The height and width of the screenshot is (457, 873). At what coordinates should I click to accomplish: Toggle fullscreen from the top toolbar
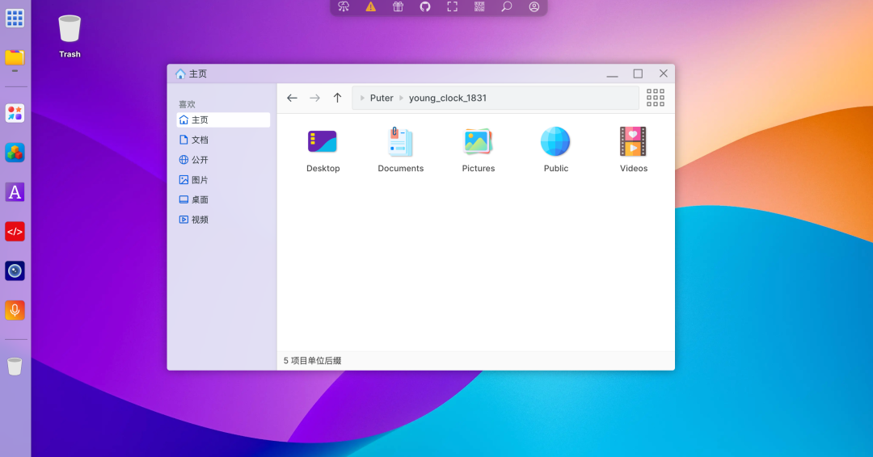[452, 6]
